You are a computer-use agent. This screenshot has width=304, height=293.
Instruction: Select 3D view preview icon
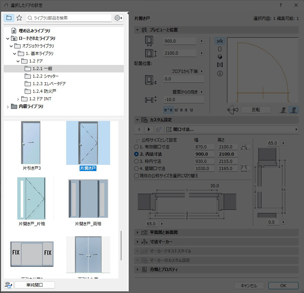pyautogui.click(x=220, y=57)
